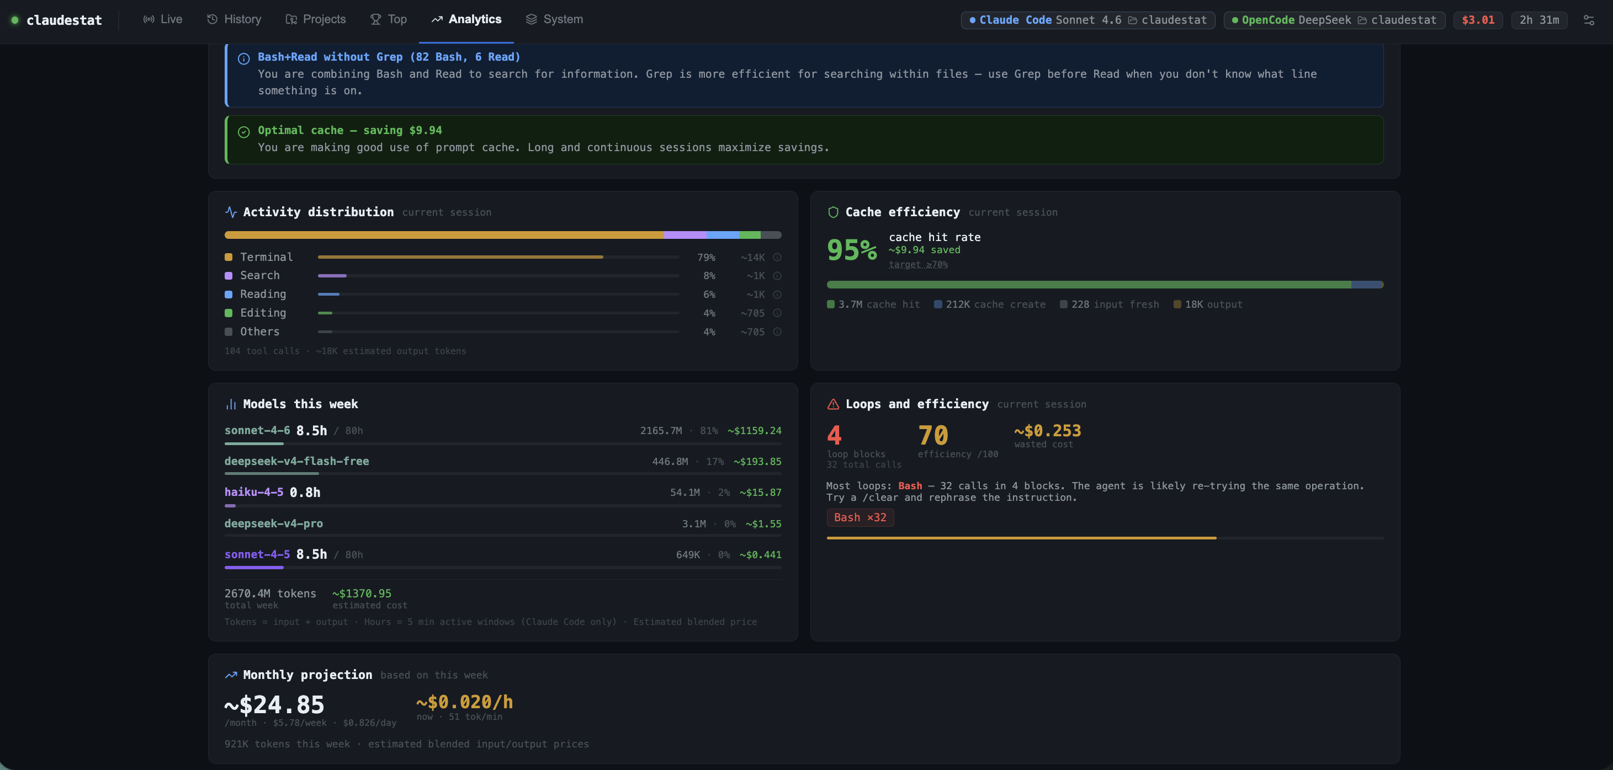Select the Claude Code Sonnet 4.6 session chip
The width and height of the screenshot is (1613, 770).
pyautogui.click(x=1087, y=20)
